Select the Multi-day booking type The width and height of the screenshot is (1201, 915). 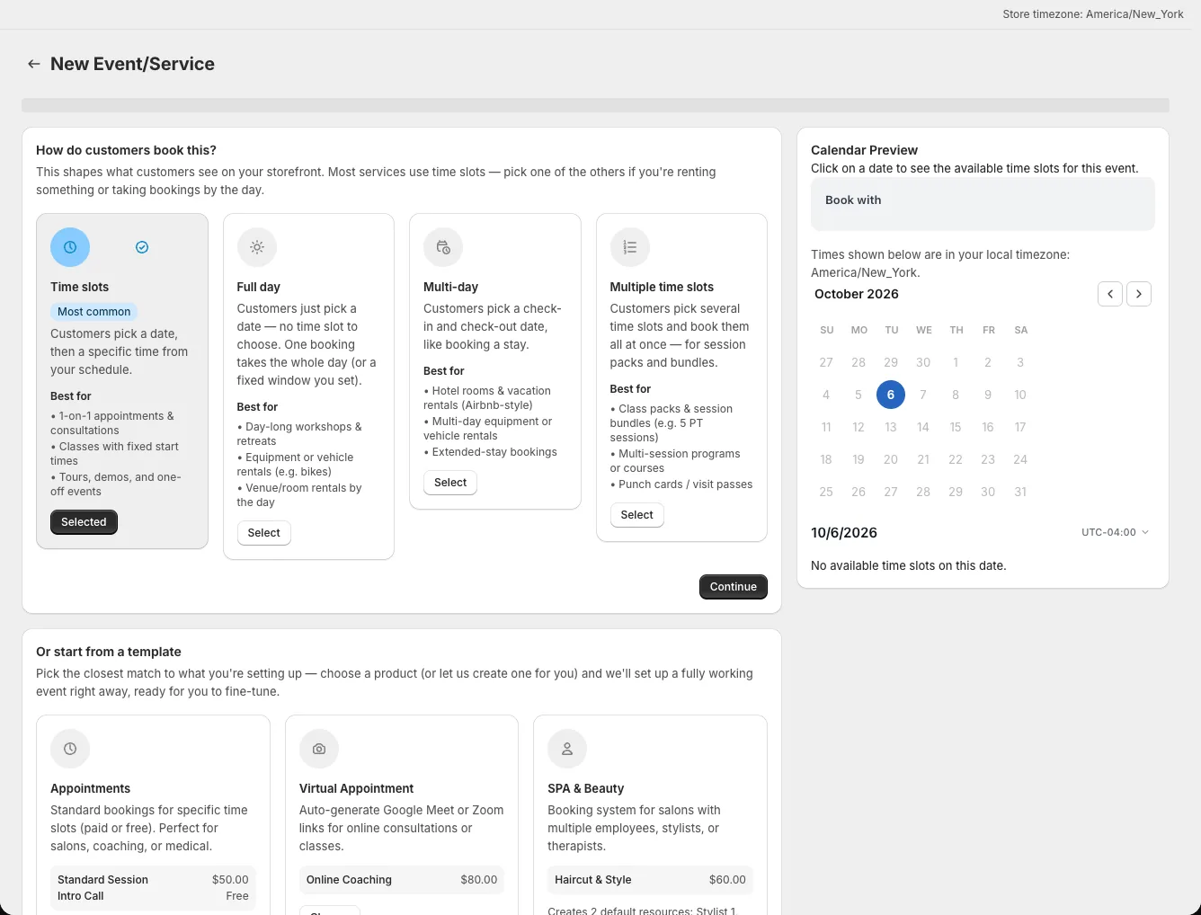pos(450,483)
